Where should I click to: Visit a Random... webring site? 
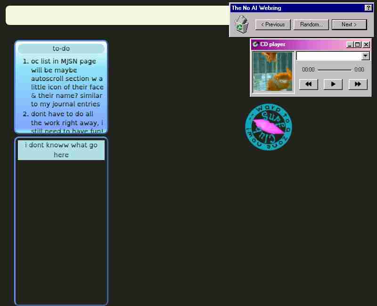point(311,24)
